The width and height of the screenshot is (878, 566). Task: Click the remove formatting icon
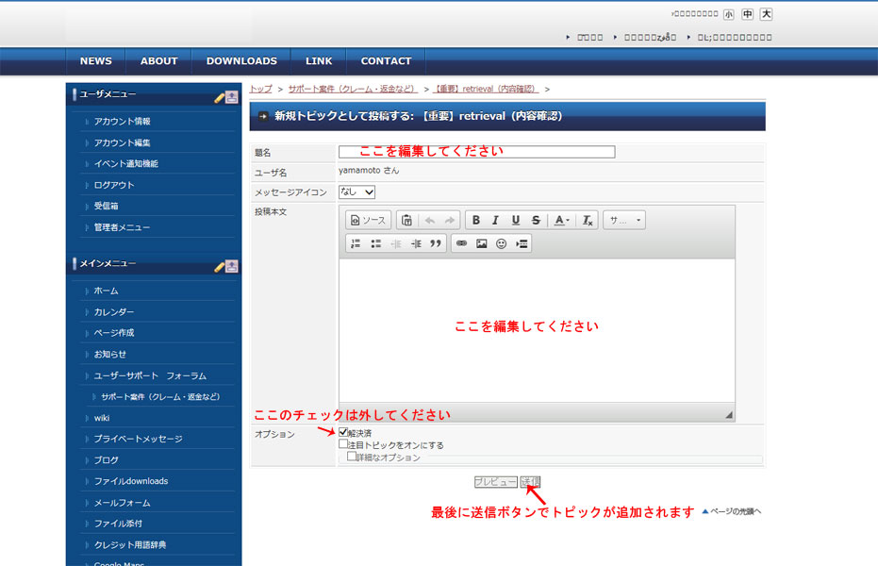(x=587, y=221)
